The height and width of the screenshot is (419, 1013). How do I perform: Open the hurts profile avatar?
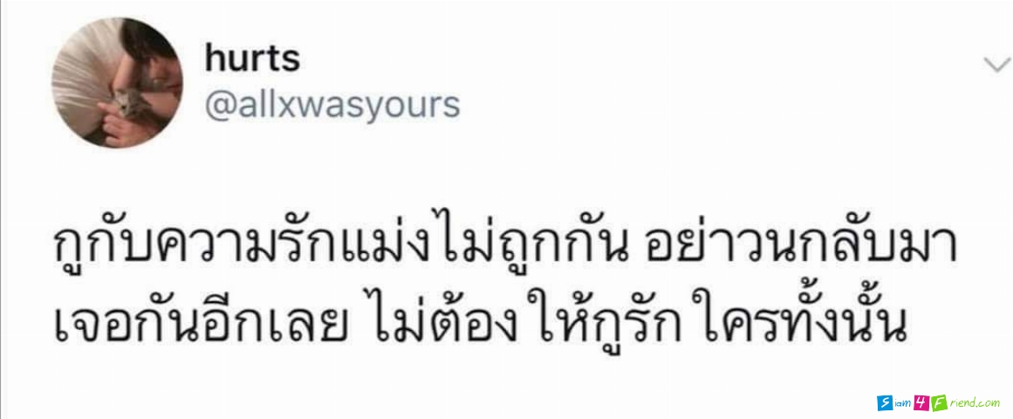click(117, 83)
